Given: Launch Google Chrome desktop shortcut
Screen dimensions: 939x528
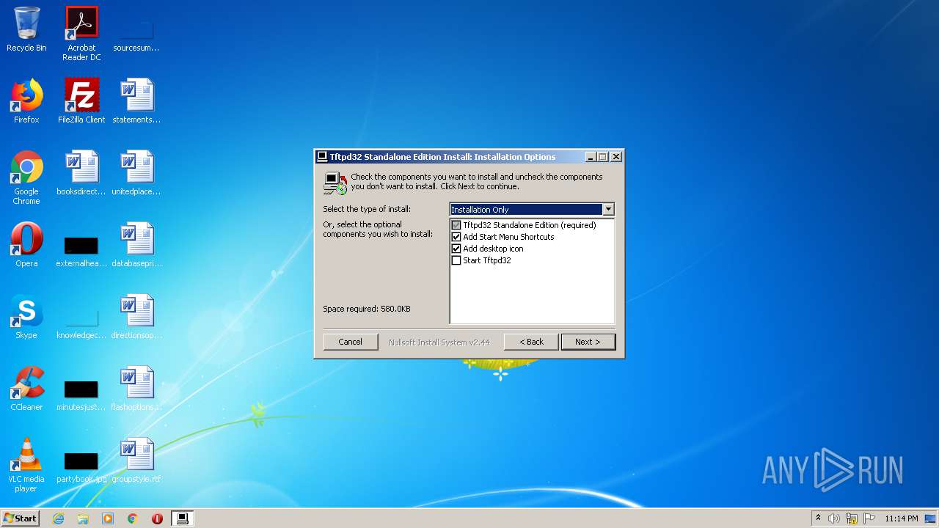Looking at the screenshot, I should click(26, 177).
